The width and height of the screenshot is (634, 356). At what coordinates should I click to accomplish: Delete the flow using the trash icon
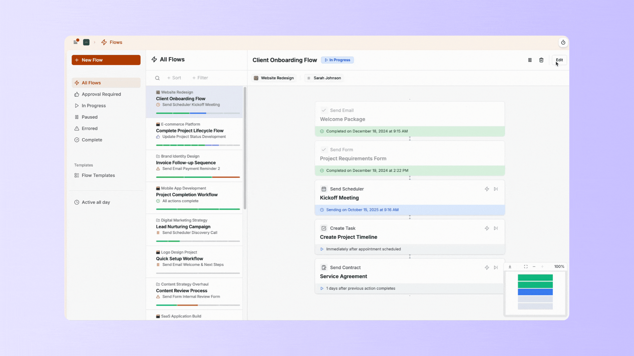coord(541,60)
